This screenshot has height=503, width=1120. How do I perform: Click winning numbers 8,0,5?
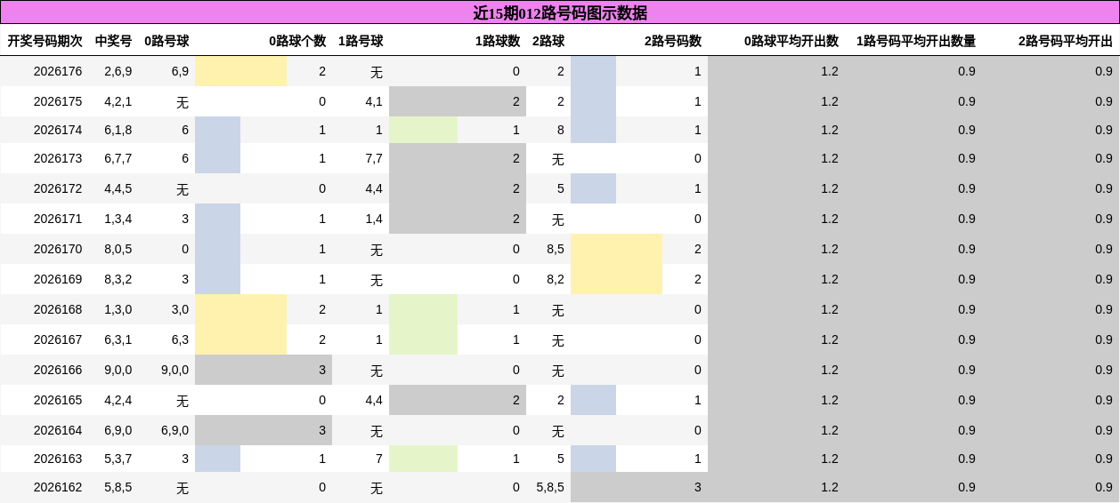click(x=118, y=249)
